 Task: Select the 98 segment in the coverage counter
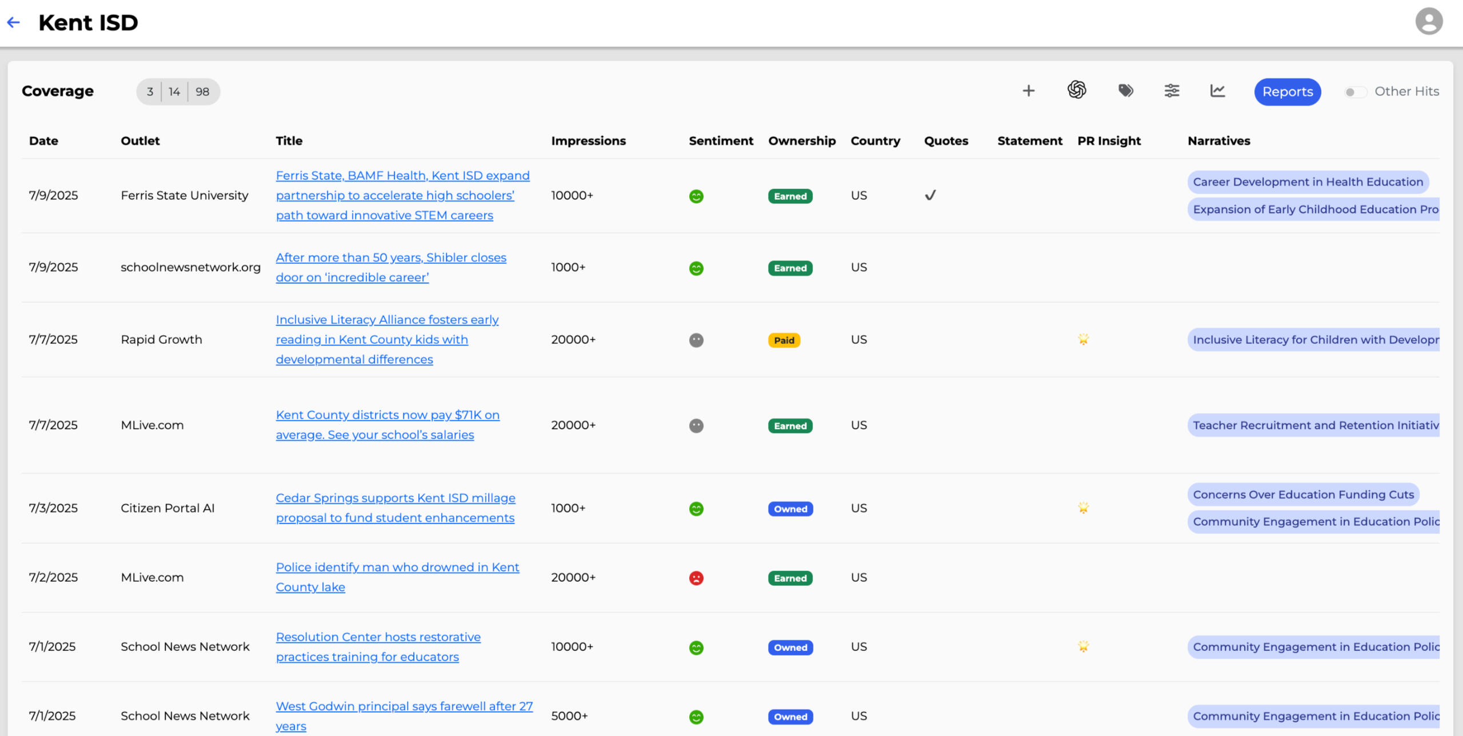[x=202, y=91]
